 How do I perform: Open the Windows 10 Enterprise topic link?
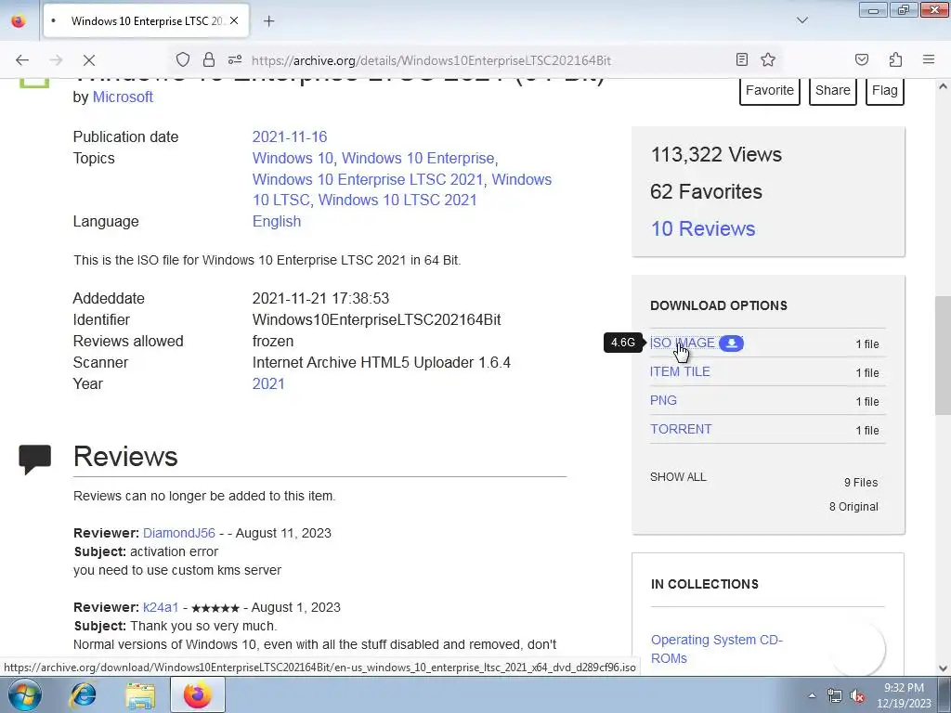tap(418, 158)
